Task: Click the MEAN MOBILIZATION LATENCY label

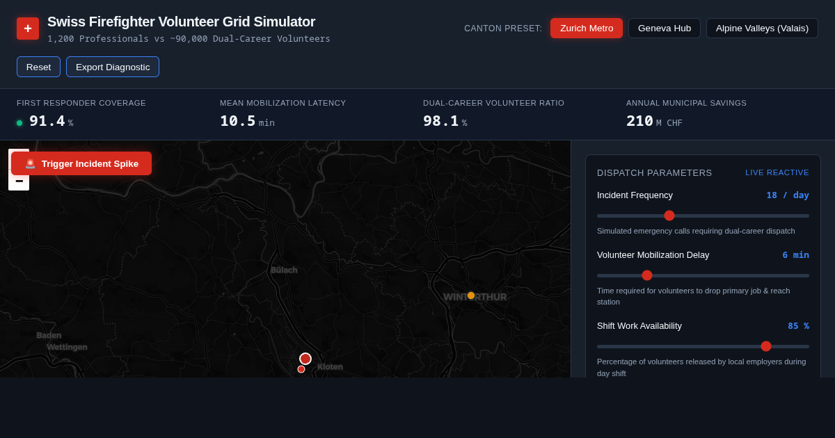Action: pyautogui.click(x=283, y=103)
